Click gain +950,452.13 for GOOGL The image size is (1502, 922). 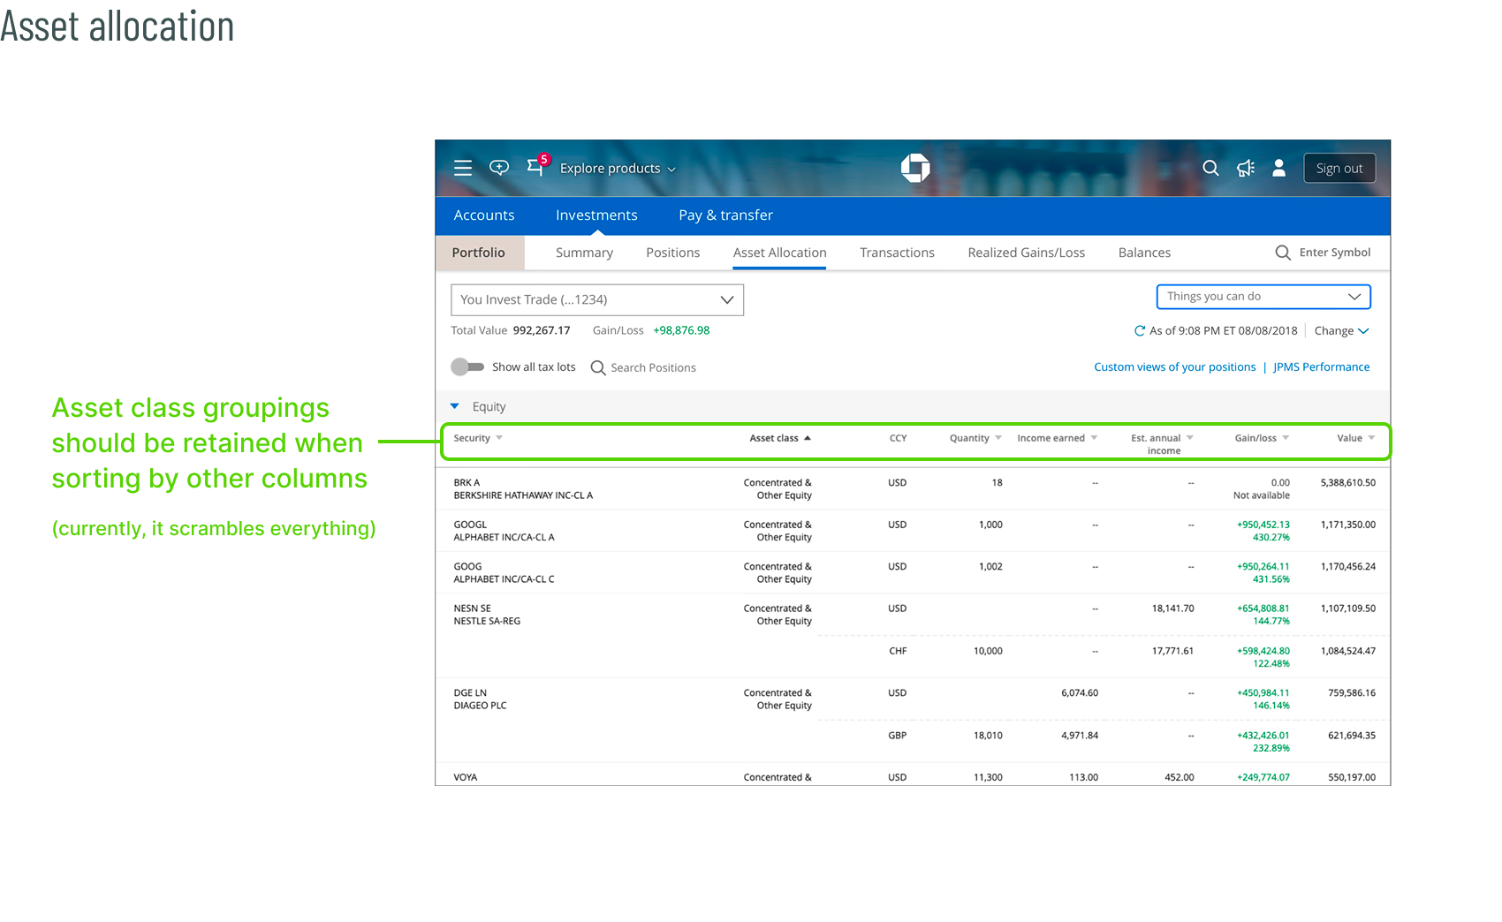click(1263, 525)
